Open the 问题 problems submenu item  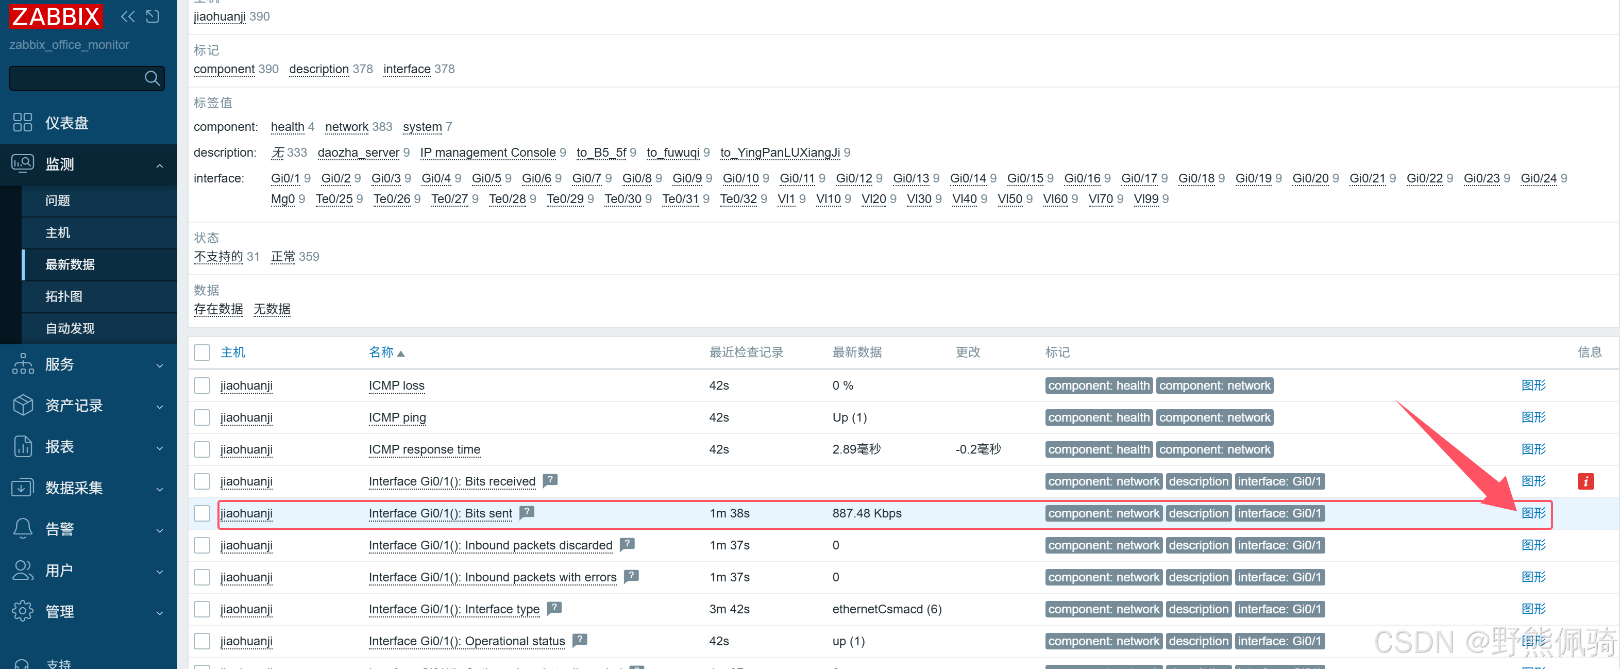58,200
